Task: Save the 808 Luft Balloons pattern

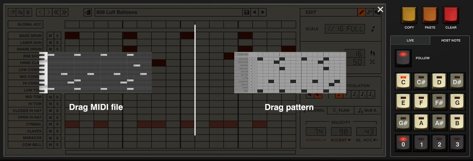Action: (246, 12)
